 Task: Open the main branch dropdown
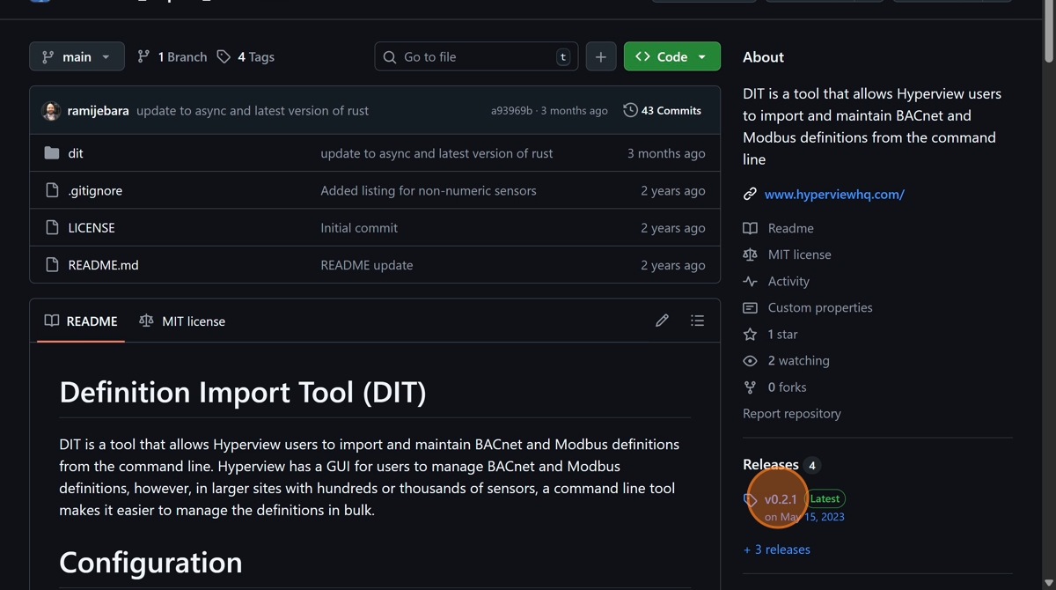click(77, 56)
